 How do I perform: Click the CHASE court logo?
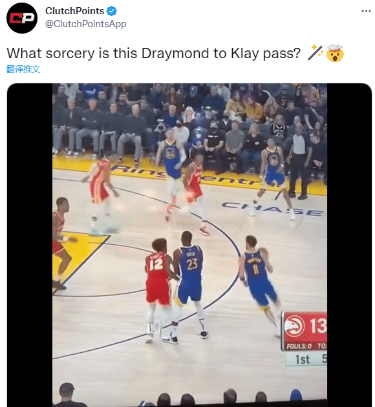273,209
